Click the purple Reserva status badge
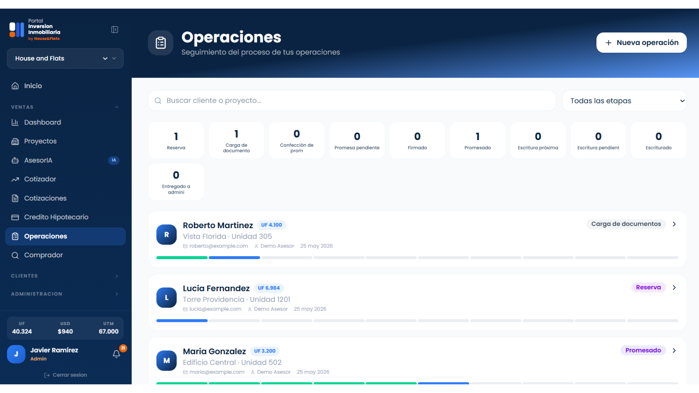This screenshot has width=699, height=393. pos(648,287)
